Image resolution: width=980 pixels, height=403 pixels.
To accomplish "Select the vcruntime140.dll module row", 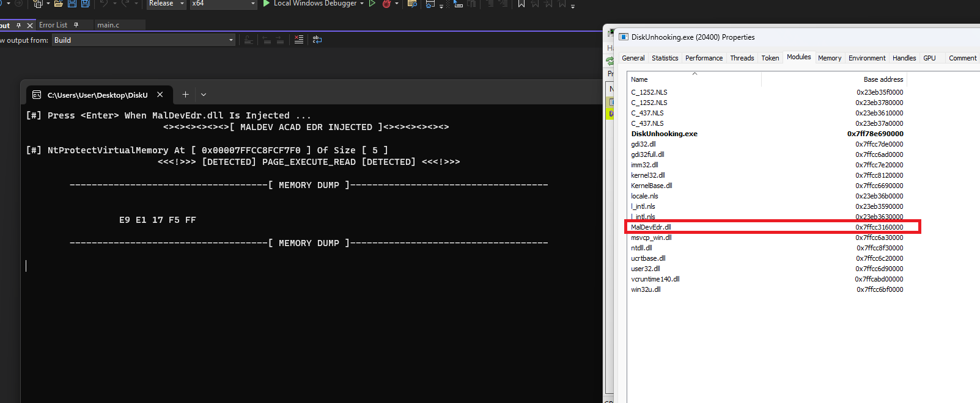I will point(767,279).
